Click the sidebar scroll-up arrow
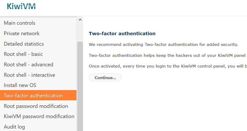Image resolution: width=247 pixels, height=131 pixels. pos(80,20)
